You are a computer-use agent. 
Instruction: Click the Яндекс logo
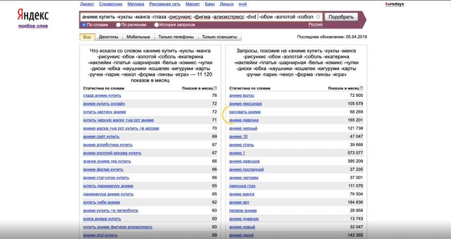(x=33, y=14)
